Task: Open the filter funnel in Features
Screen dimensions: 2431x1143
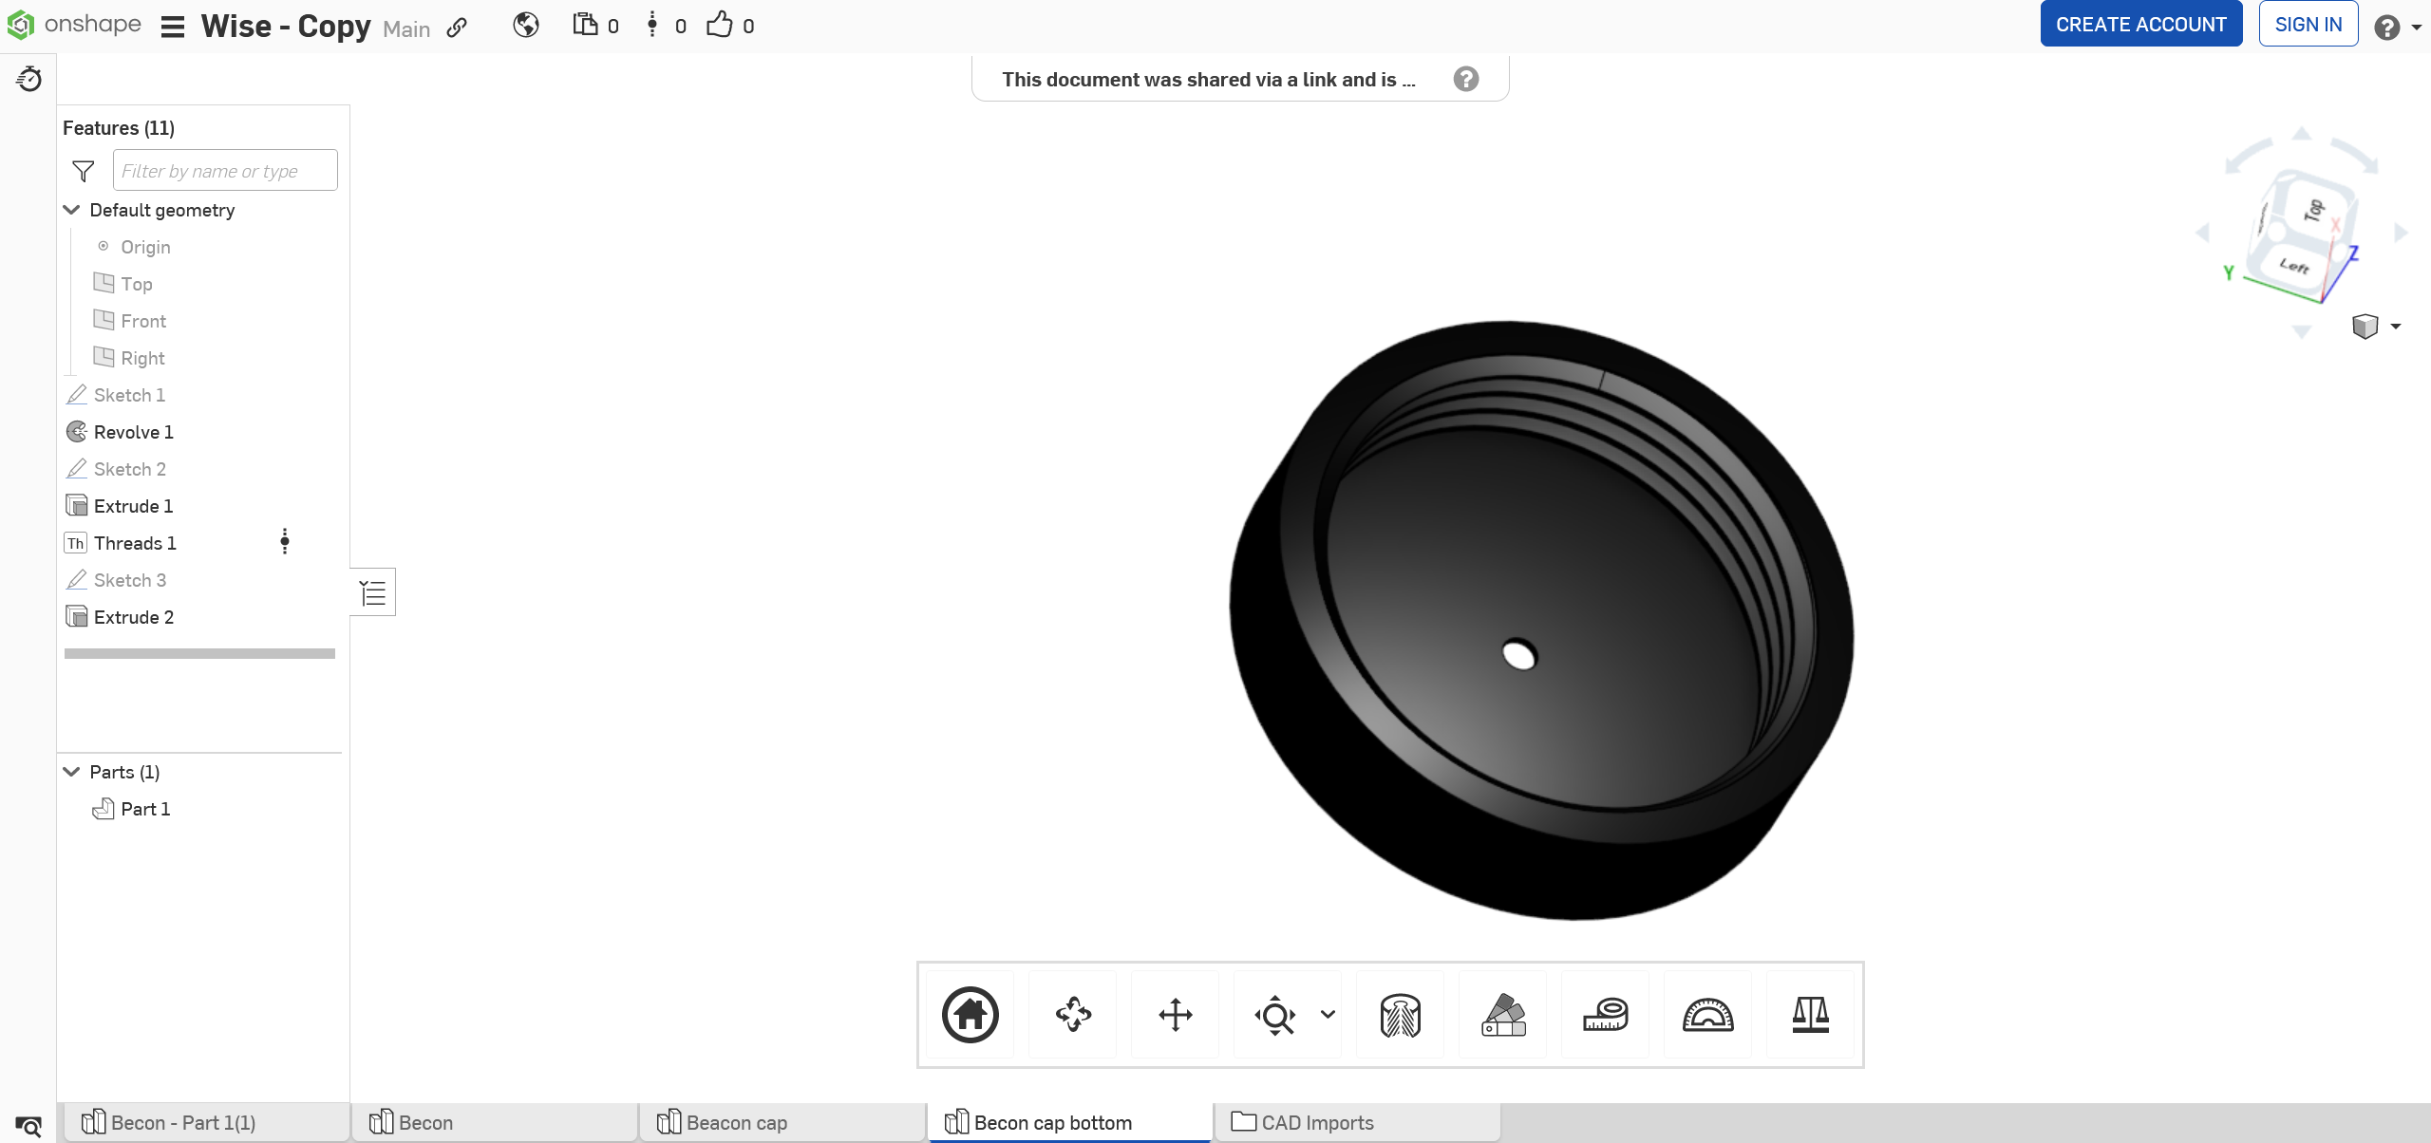Action: coord(84,171)
